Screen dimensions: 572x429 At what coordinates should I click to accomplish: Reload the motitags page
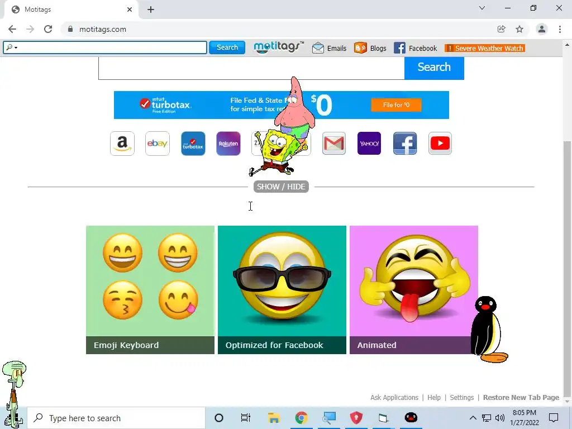tap(48, 29)
